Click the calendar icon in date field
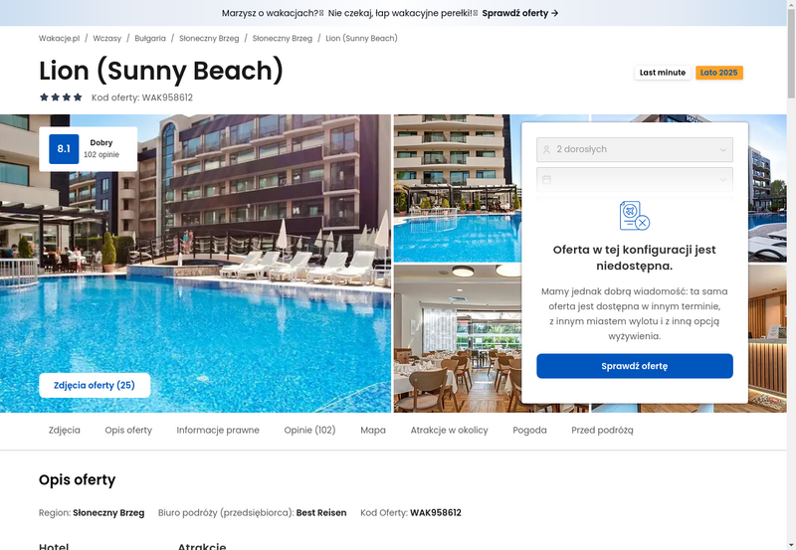Viewport: 796px width, 550px height. click(x=546, y=180)
